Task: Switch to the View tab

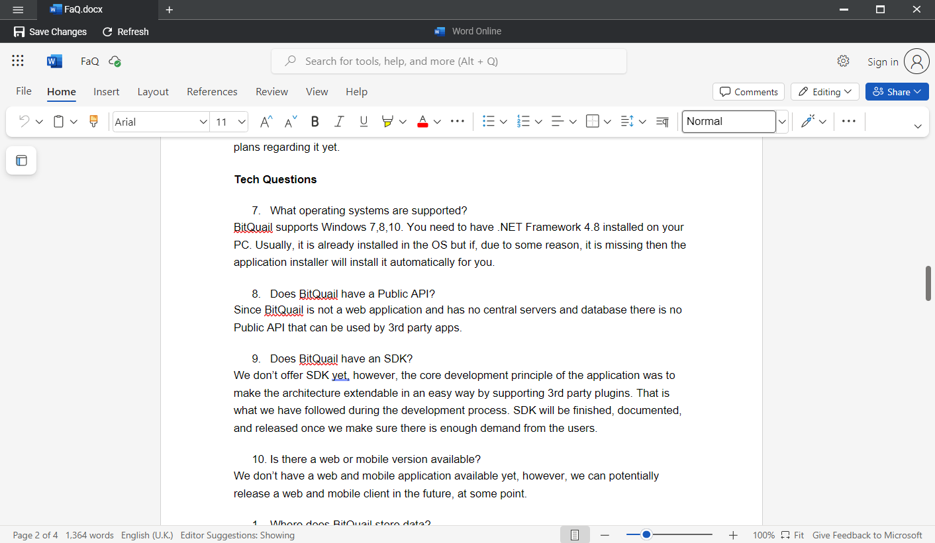Action: 317,91
